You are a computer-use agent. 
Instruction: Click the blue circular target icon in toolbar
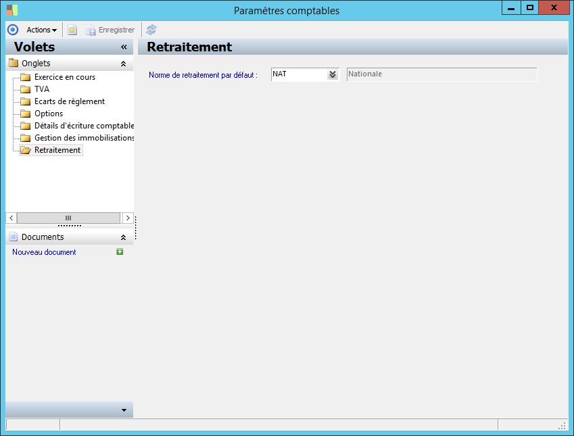point(13,30)
